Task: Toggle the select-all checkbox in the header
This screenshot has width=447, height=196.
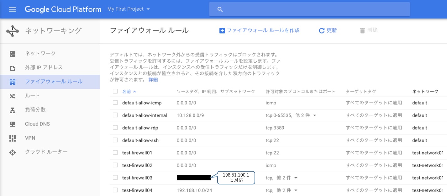Action: click(115, 91)
